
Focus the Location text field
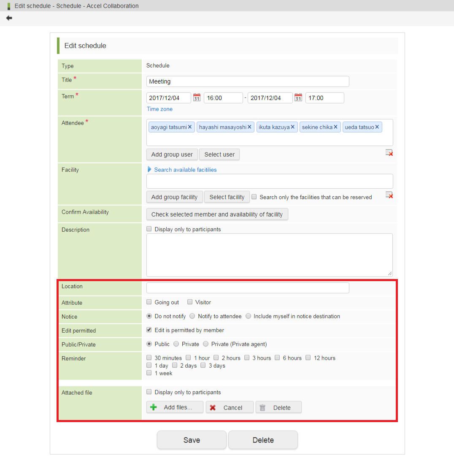click(248, 288)
